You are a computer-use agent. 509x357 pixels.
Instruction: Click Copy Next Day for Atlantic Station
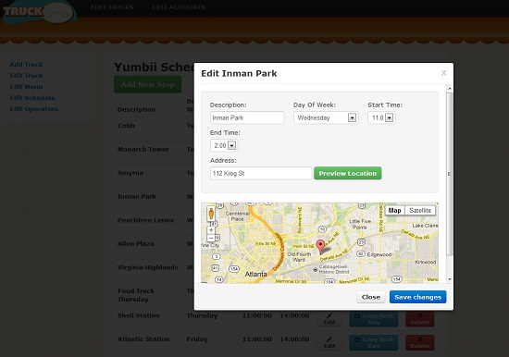[374, 342]
